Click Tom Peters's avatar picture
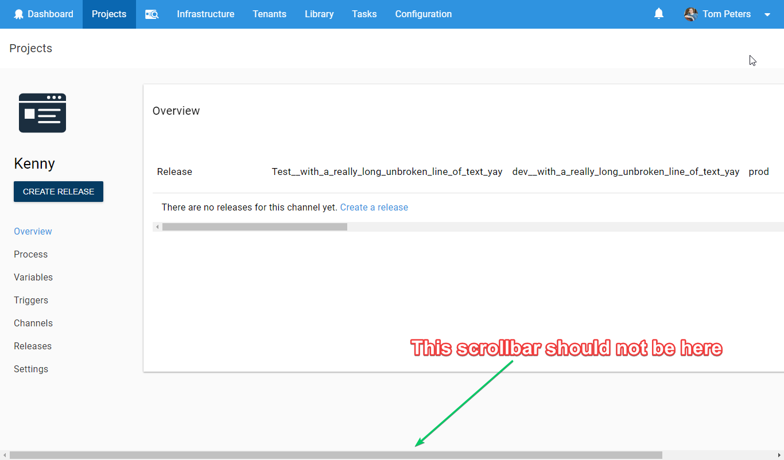Screen dimensions: 784x460 pos(690,14)
